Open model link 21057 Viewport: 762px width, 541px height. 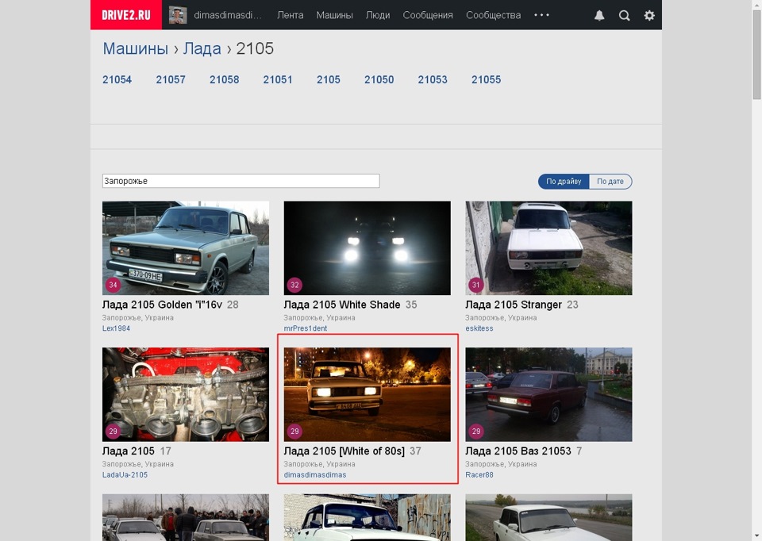171,79
